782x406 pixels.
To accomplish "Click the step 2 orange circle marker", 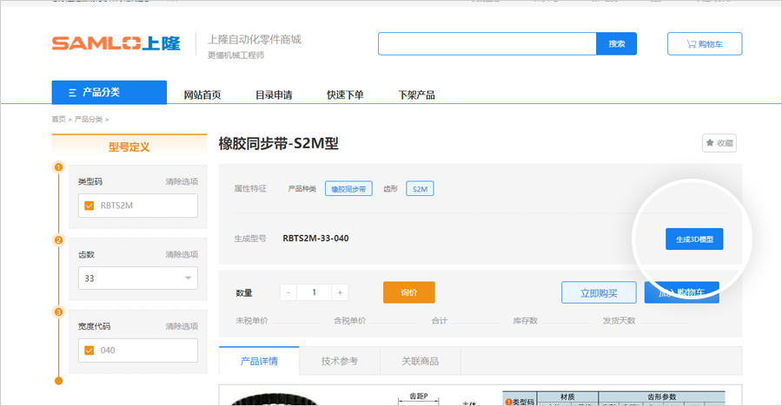I will (58, 240).
